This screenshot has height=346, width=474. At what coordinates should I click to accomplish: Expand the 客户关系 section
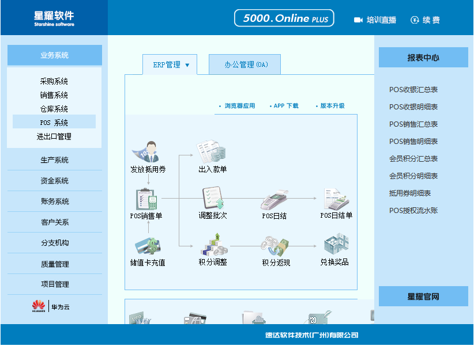[55, 223]
